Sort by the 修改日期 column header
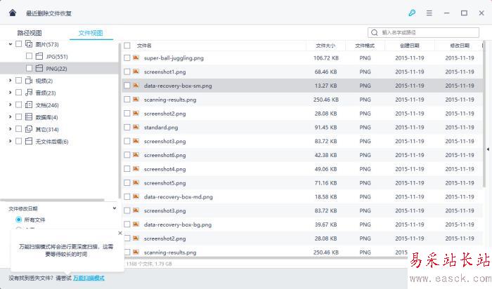Viewport: 492px width, 289px height. point(460,46)
